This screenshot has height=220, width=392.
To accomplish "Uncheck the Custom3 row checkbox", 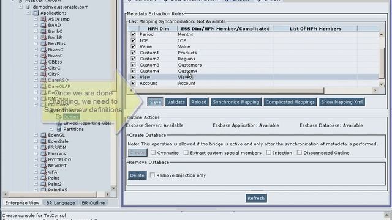I will point(134,65).
